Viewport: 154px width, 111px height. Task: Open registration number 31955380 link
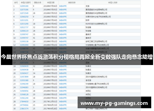(24, 80)
